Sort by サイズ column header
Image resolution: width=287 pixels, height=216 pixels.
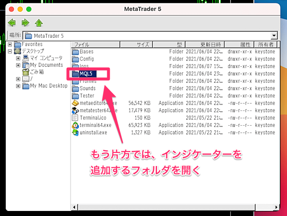[x=136, y=45]
